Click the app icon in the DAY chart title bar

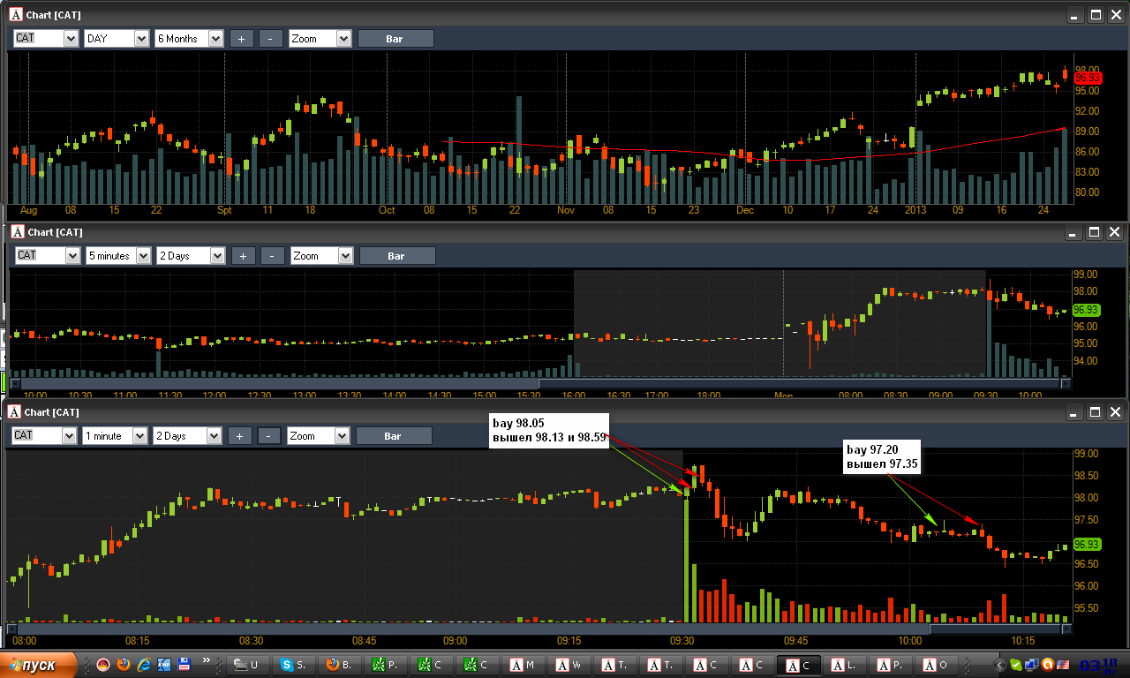(15, 15)
